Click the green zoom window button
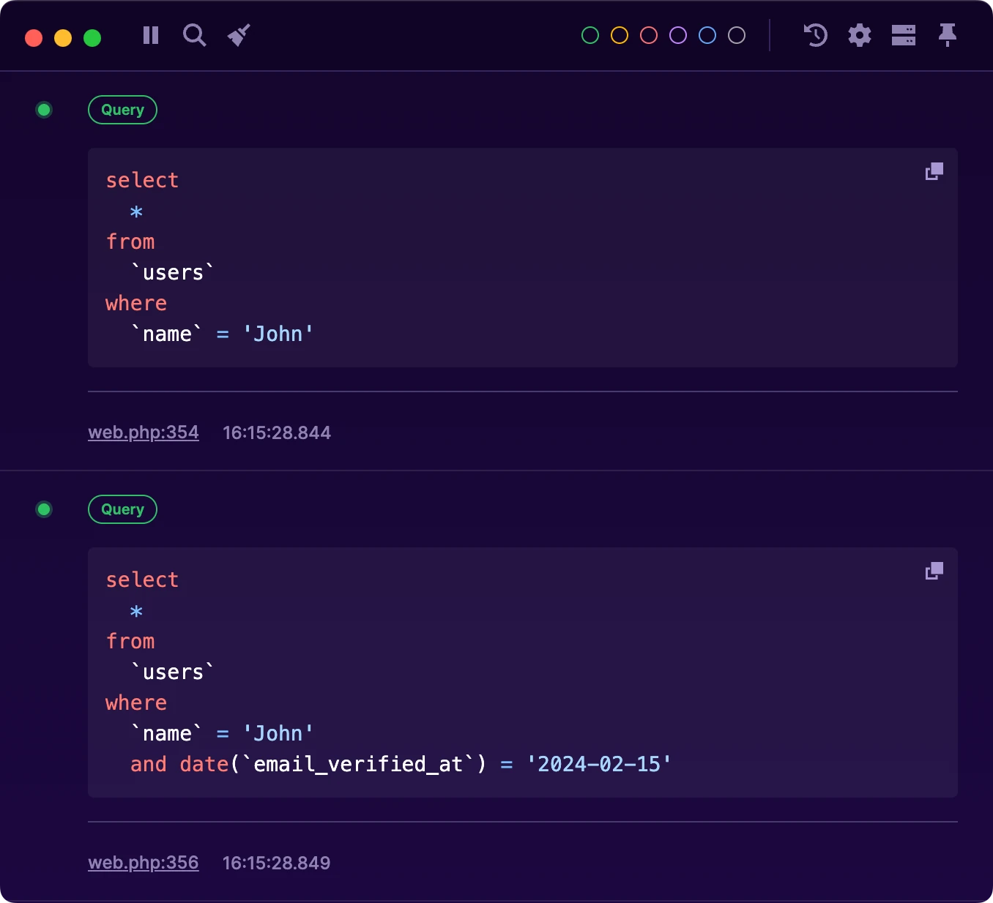The width and height of the screenshot is (993, 903). [x=92, y=38]
